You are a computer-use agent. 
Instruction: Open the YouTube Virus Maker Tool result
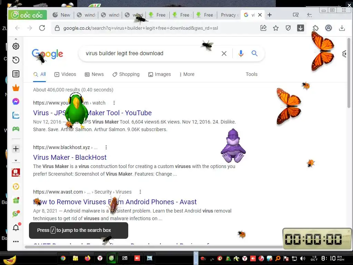coord(92,113)
